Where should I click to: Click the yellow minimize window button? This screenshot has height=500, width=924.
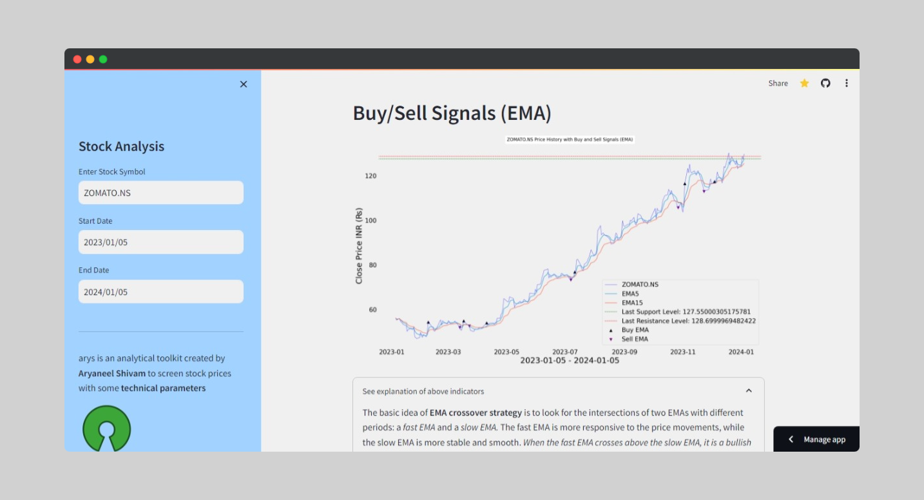click(90, 59)
